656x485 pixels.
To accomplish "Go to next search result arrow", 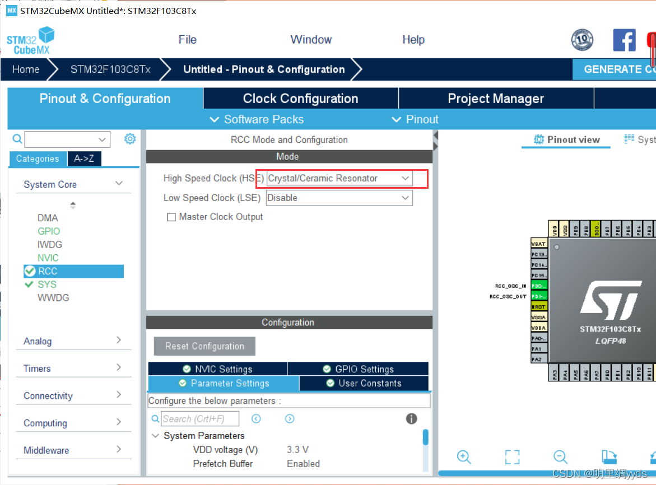I will click(x=290, y=418).
